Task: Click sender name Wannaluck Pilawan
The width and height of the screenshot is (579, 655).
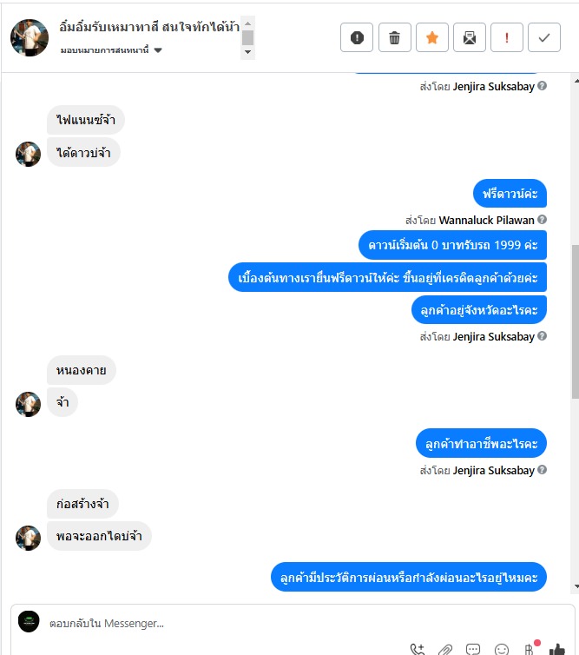Action: 486,220
